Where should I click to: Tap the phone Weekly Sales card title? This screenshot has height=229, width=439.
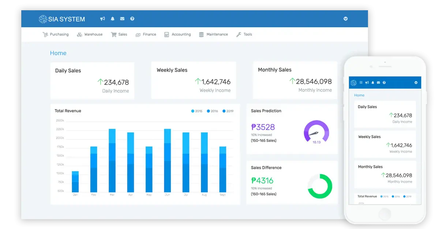pyautogui.click(x=369, y=137)
